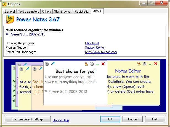
Task: Click pin icon on orange 'Beside' note
Action: 34,69
